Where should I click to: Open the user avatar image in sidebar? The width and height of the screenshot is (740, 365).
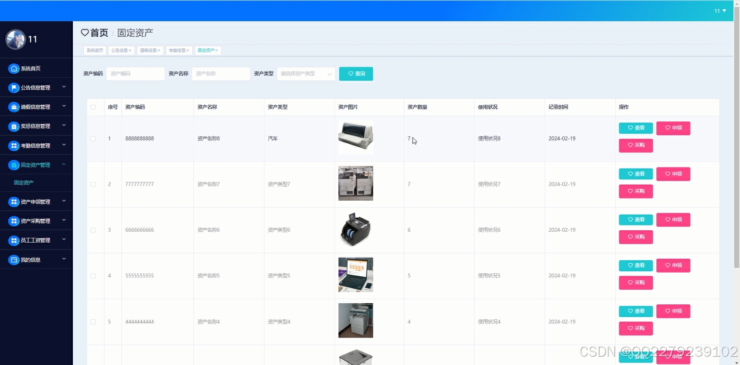pyautogui.click(x=16, y=39)
